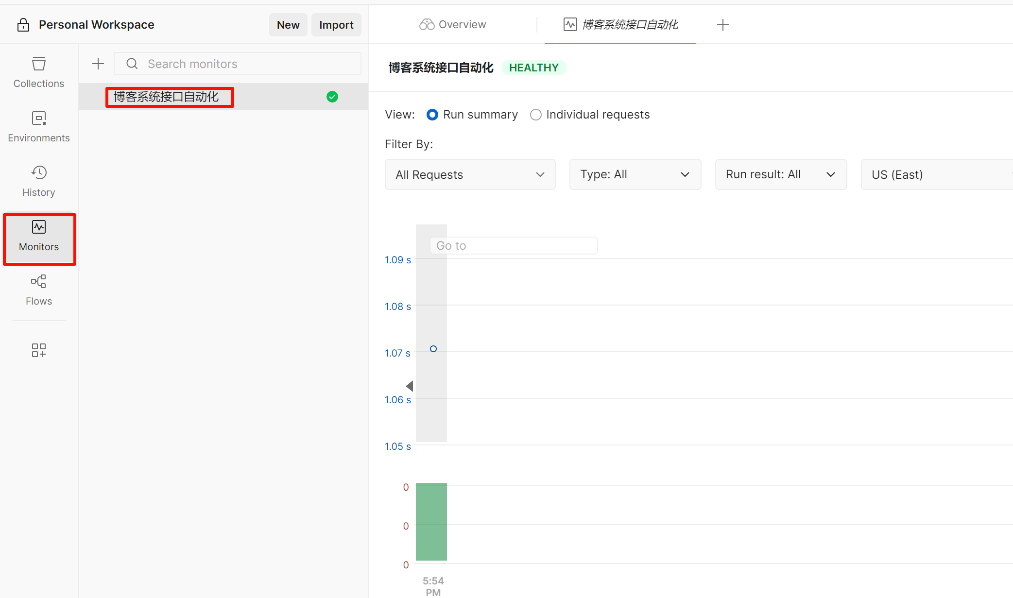Open the Flows sidebar icon
The width and height of the screenshot is (1013, 598).
[x=39, y=290]
